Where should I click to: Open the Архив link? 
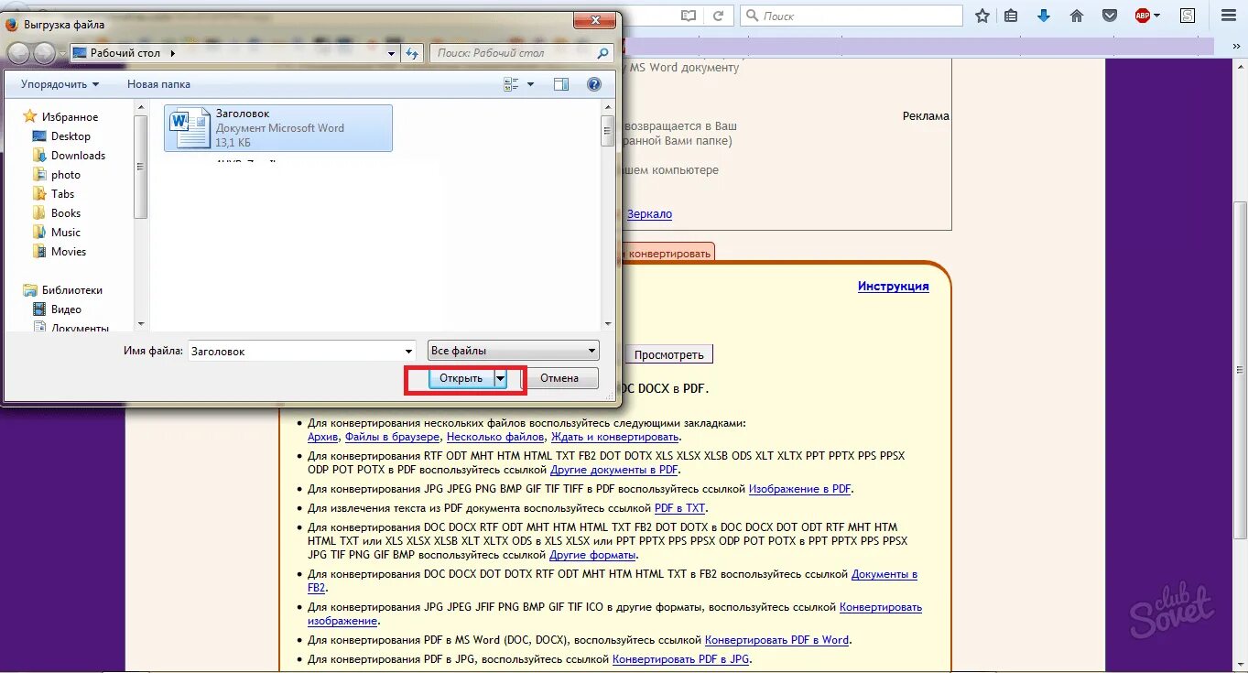(323, 438)
